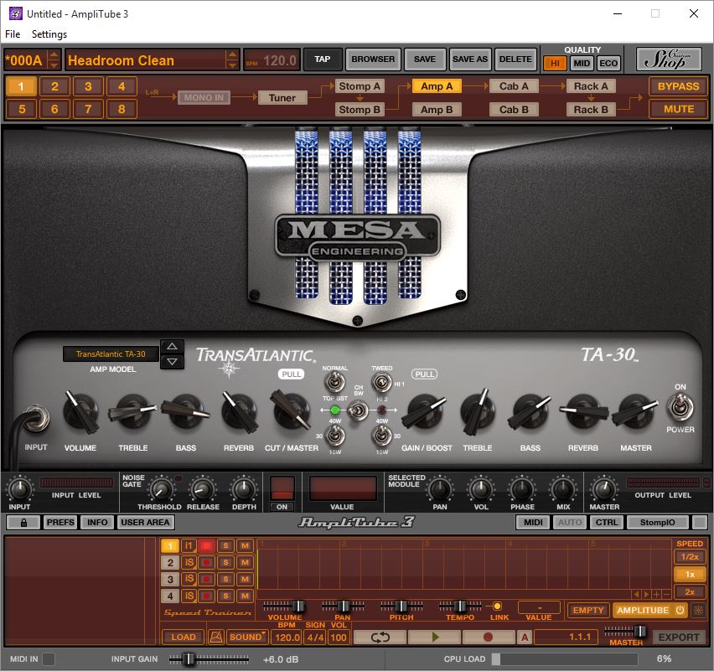Click the small square right of StompIO
Image resolution: width=714 pixels, height=671 pixels.
(700, 522)
